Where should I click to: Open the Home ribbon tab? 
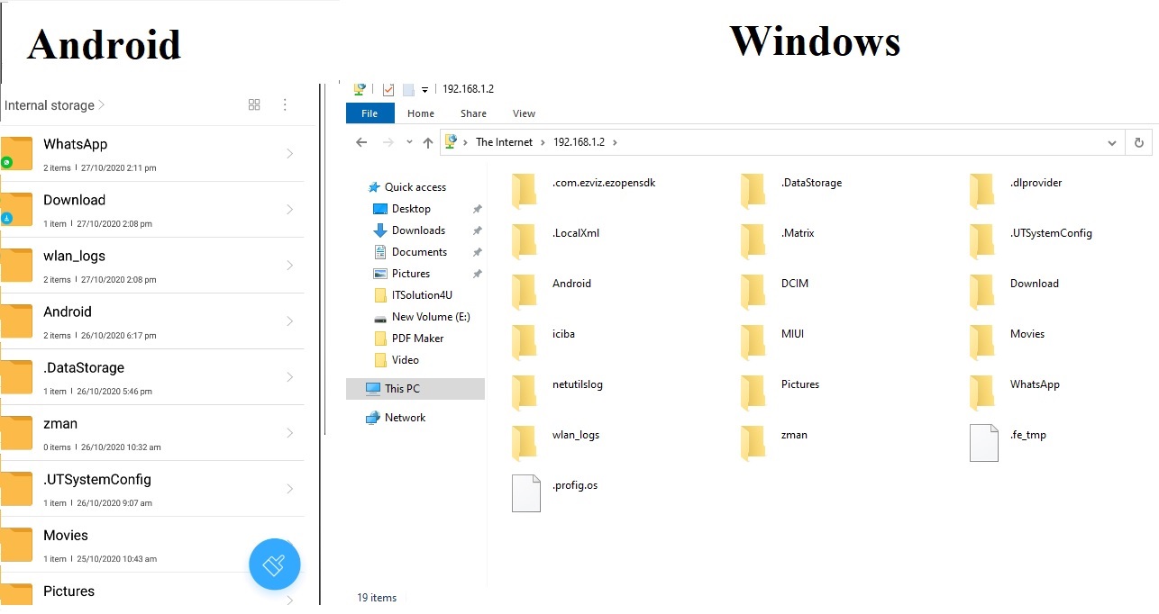[x=421, y=113]
